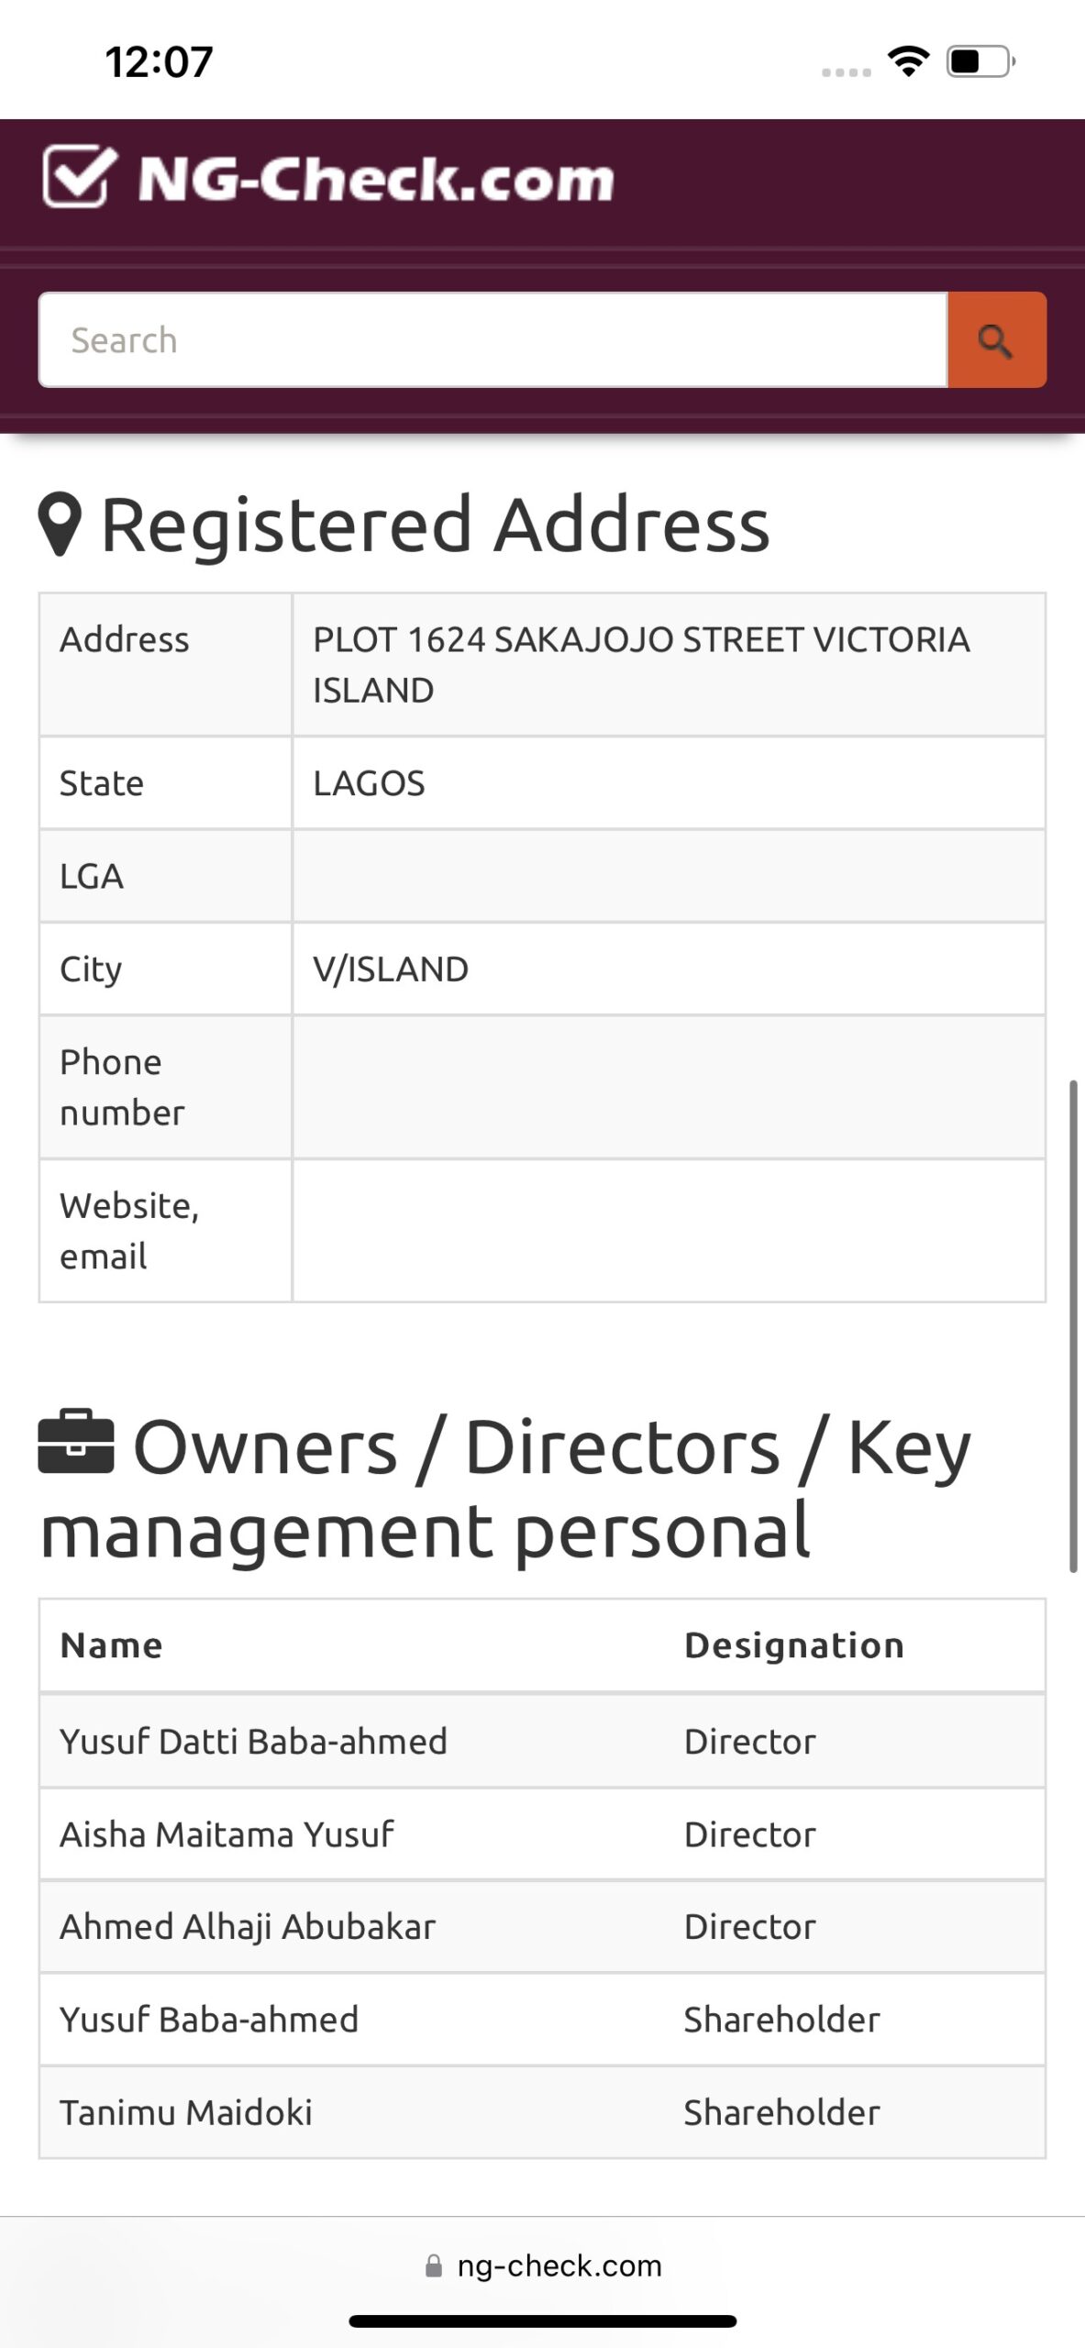Tap the ng-check.com URL in address bar
The width and height of the screenshot is (1085, 2348).
click(559, 2265)
